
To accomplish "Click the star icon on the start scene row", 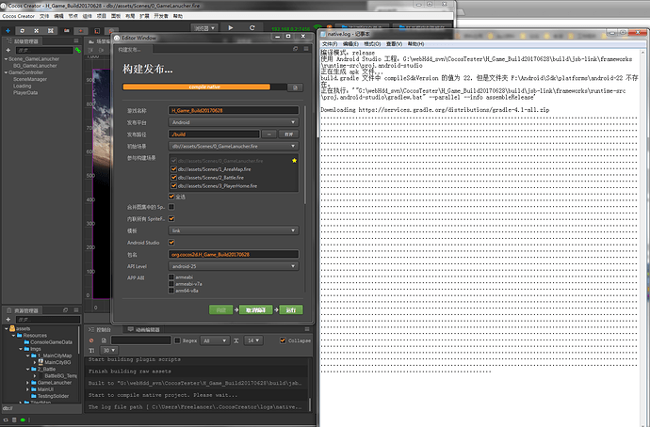I will click(294, 161).
